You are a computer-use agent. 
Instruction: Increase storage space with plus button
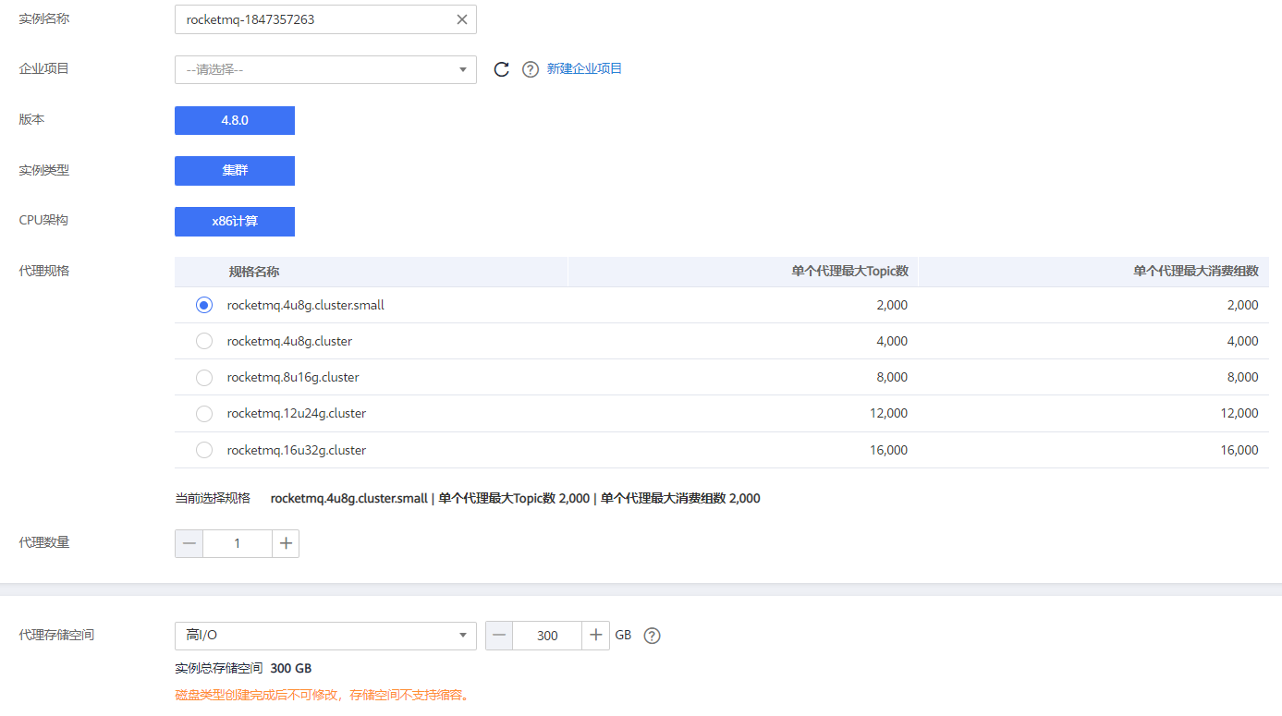(596, 636)
